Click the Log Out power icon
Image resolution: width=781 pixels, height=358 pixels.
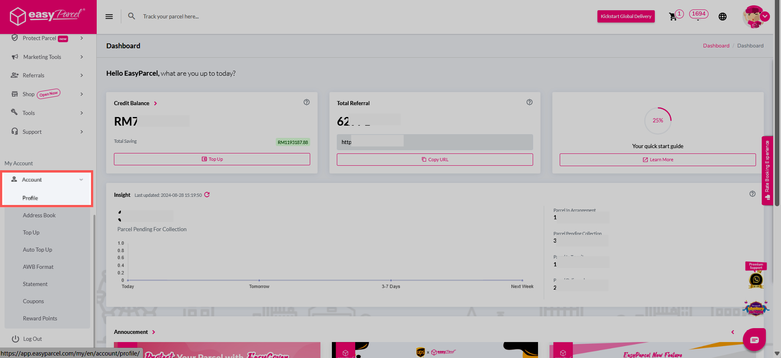pyautogui.click(x=16, y=339)
